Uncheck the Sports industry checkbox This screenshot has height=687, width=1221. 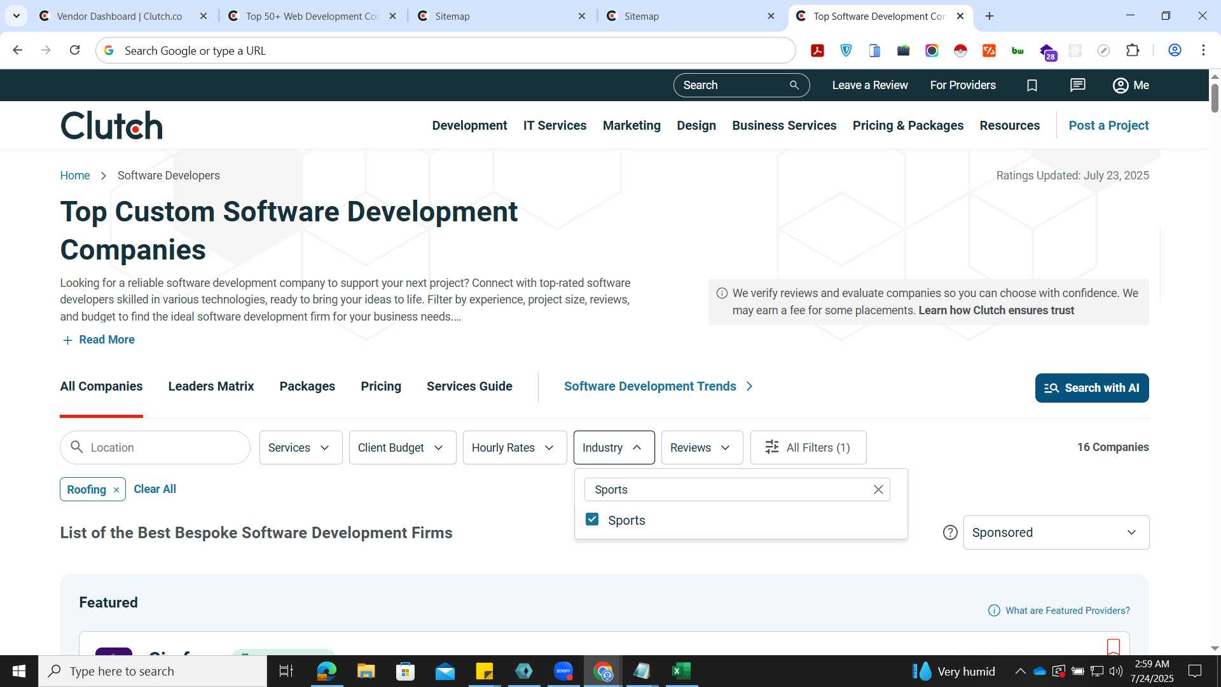coord(592,519)
